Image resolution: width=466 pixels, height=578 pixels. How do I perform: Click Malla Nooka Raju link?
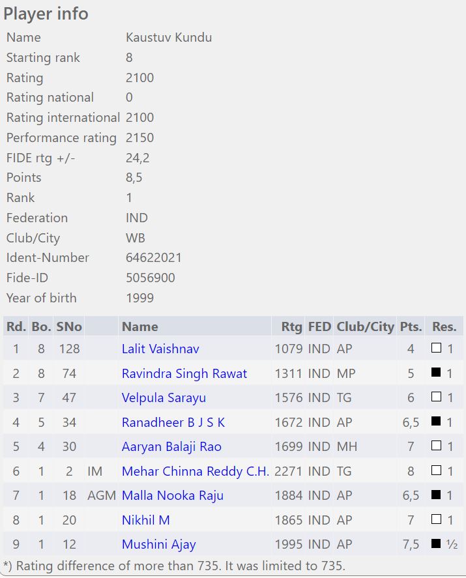[x=173, y=495]
